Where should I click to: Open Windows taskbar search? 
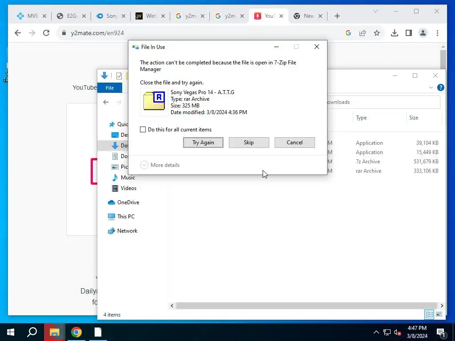pyautogui.click(x=32, y=332)
